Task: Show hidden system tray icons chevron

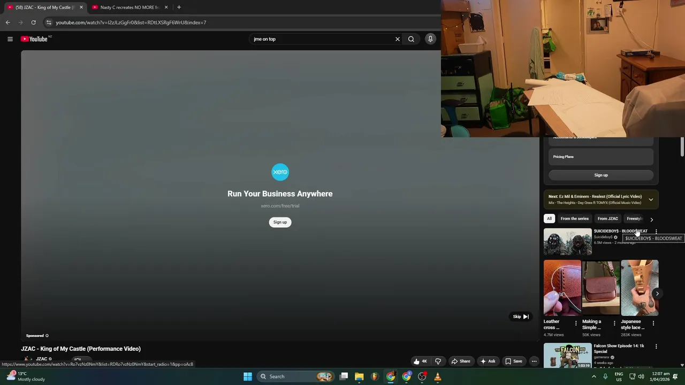Action: pyautogui.click(x=593, y=376)
